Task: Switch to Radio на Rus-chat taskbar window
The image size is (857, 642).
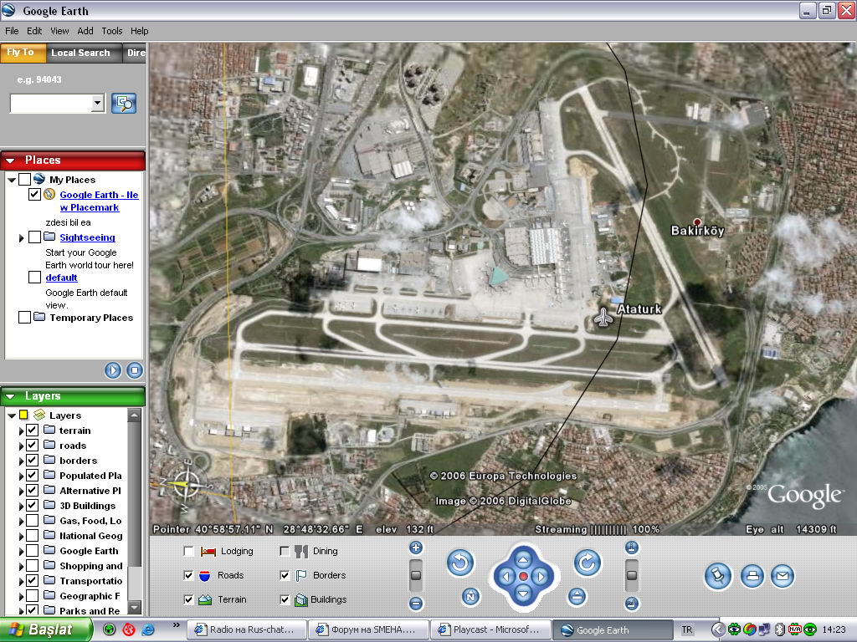Action: coord(246,629)
